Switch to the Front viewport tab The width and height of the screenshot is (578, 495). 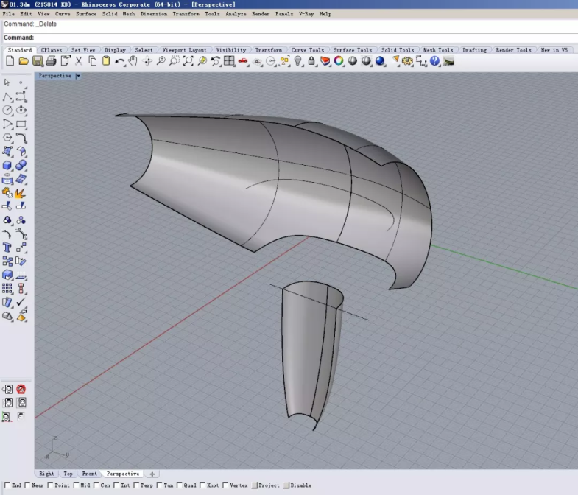(89, 474)
